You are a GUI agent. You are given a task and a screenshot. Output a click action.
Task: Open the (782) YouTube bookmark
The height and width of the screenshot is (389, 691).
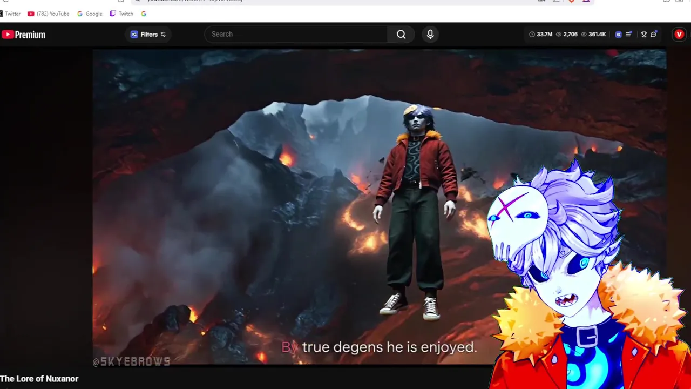pyautogui.click(x=49, y=14)
